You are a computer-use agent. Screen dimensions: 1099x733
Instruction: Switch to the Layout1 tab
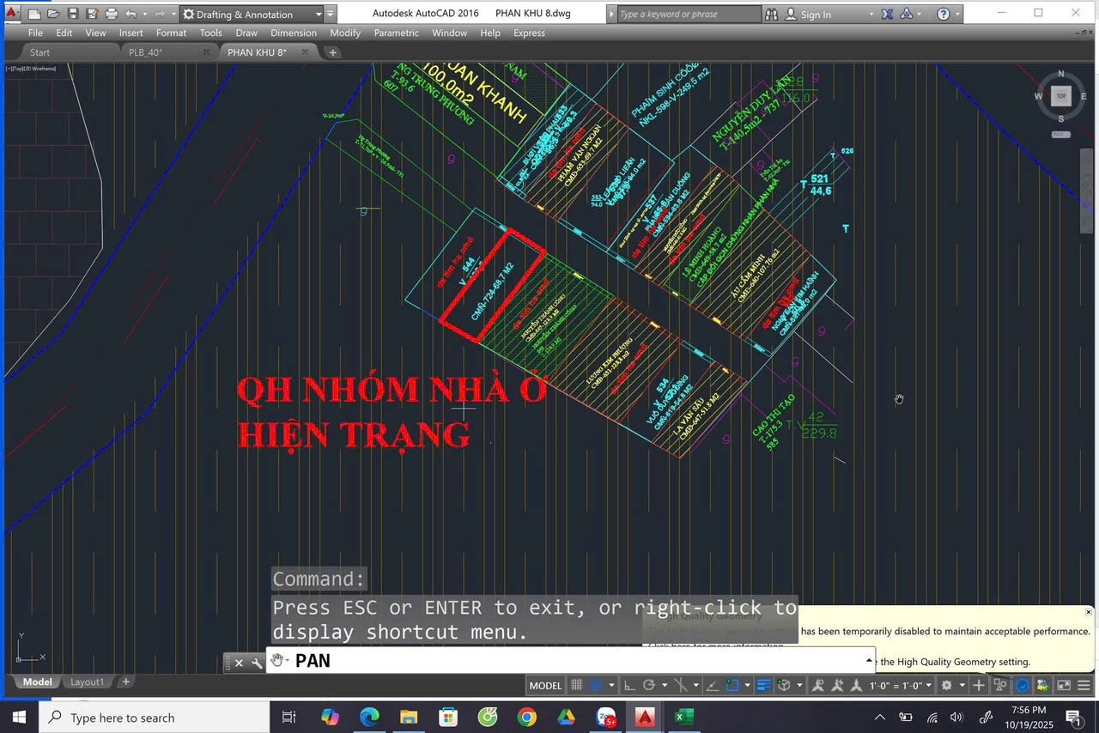tap(87, 682)
